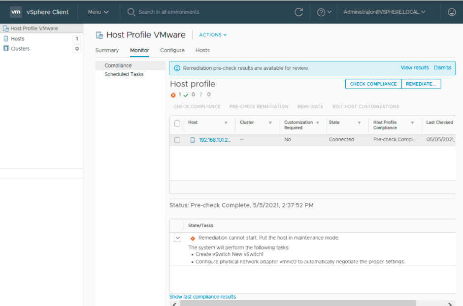Filter the Host column
This screenshot has height=306, width=463.
[x=226, y=122]
